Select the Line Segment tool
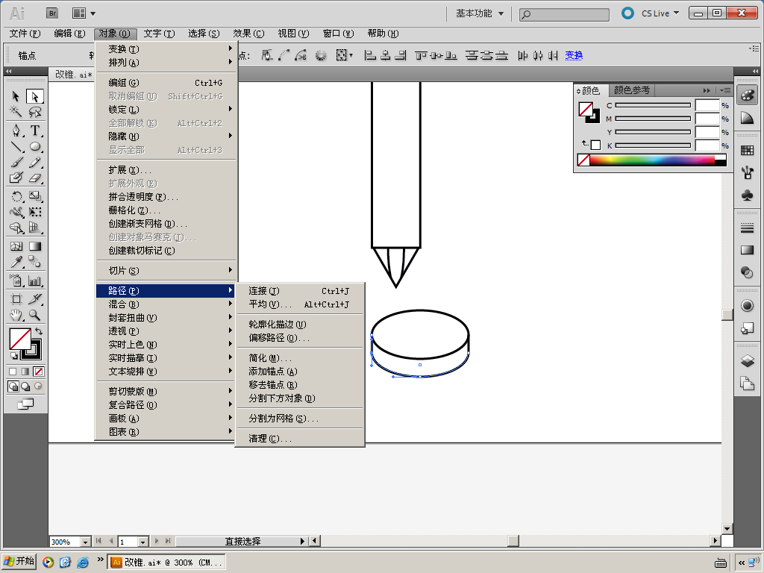This screenshot has width=764, height=573. click(x=16, y=146)
